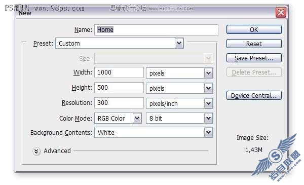This screenshot has width=304, height=185.
Task: Open Save Preset dialog
Action: tap(254, 58)
